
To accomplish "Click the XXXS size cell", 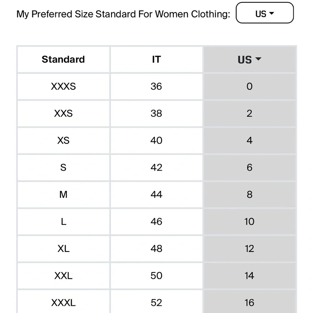I will coord(63,86).
